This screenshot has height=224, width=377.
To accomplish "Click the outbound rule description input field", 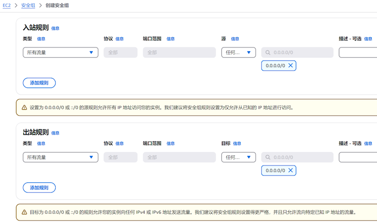I will [358, 158].
